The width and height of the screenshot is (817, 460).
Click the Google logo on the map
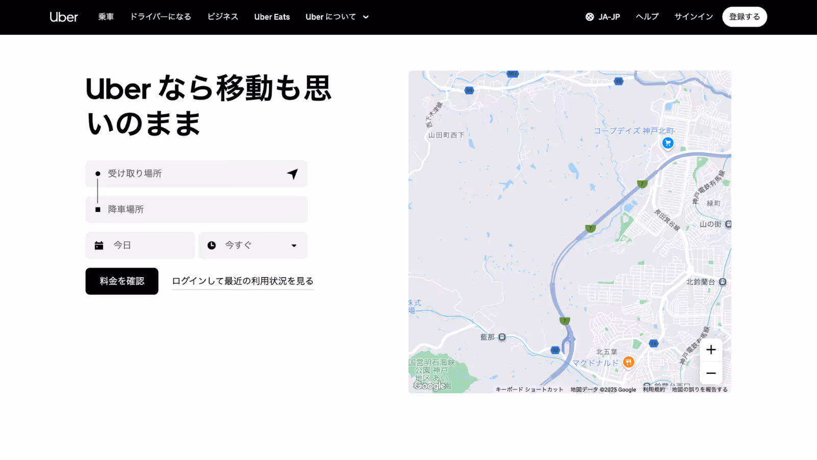[x=429, y=385]
